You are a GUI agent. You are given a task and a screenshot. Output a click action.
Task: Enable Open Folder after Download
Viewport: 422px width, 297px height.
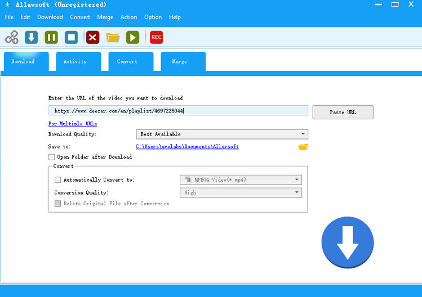coord(52,157)
